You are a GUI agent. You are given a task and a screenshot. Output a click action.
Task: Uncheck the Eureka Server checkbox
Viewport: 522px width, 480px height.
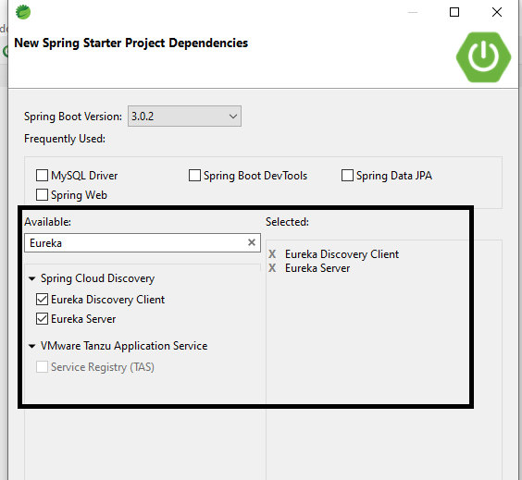pos(42,319)
